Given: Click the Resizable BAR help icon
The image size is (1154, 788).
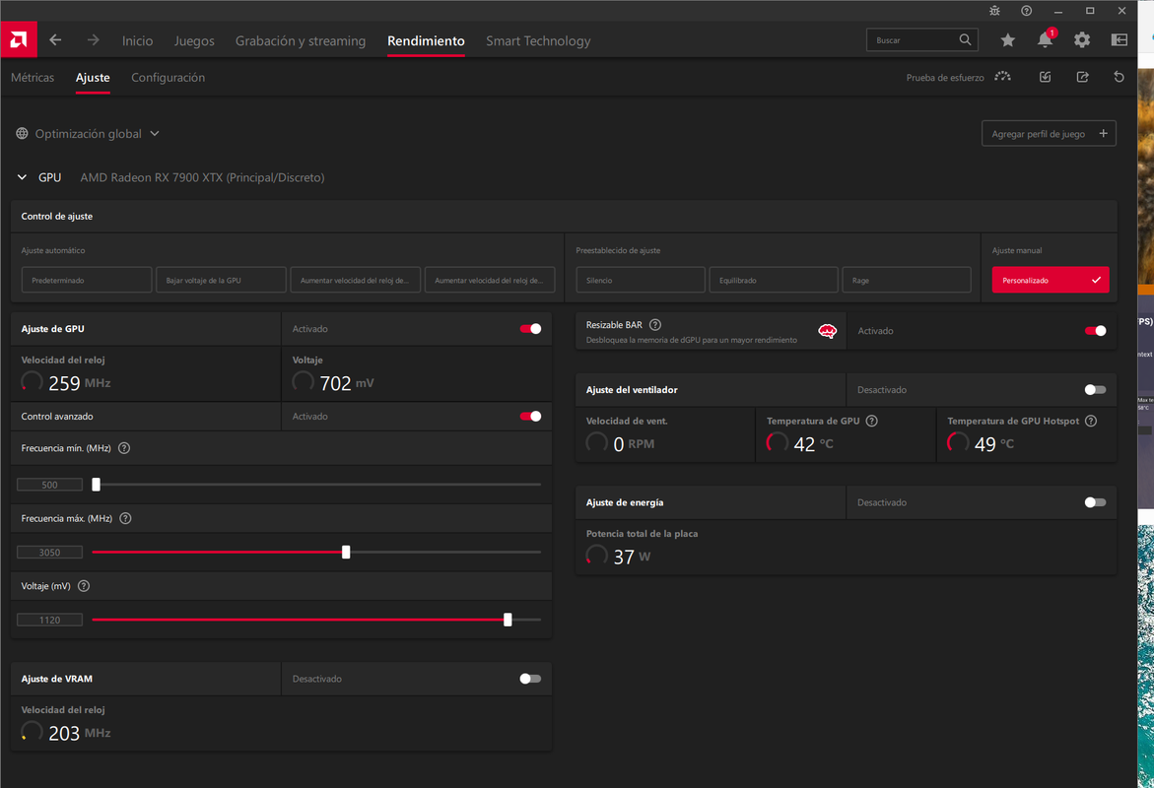Looking at the screenshot, I should tap(655, 324).
